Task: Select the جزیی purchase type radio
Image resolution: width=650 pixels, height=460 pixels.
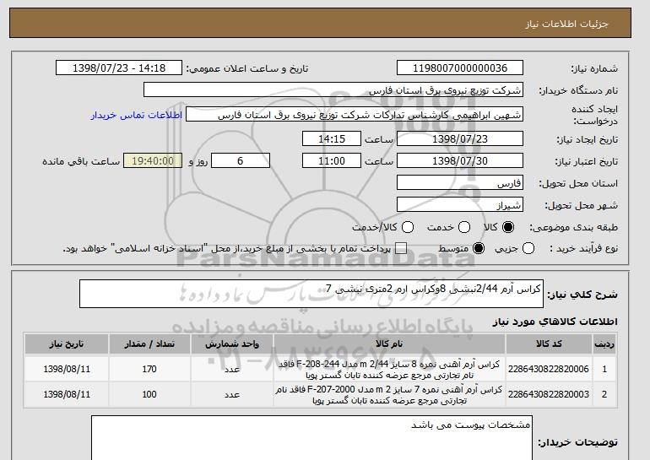Action: (x=528, y=249)
